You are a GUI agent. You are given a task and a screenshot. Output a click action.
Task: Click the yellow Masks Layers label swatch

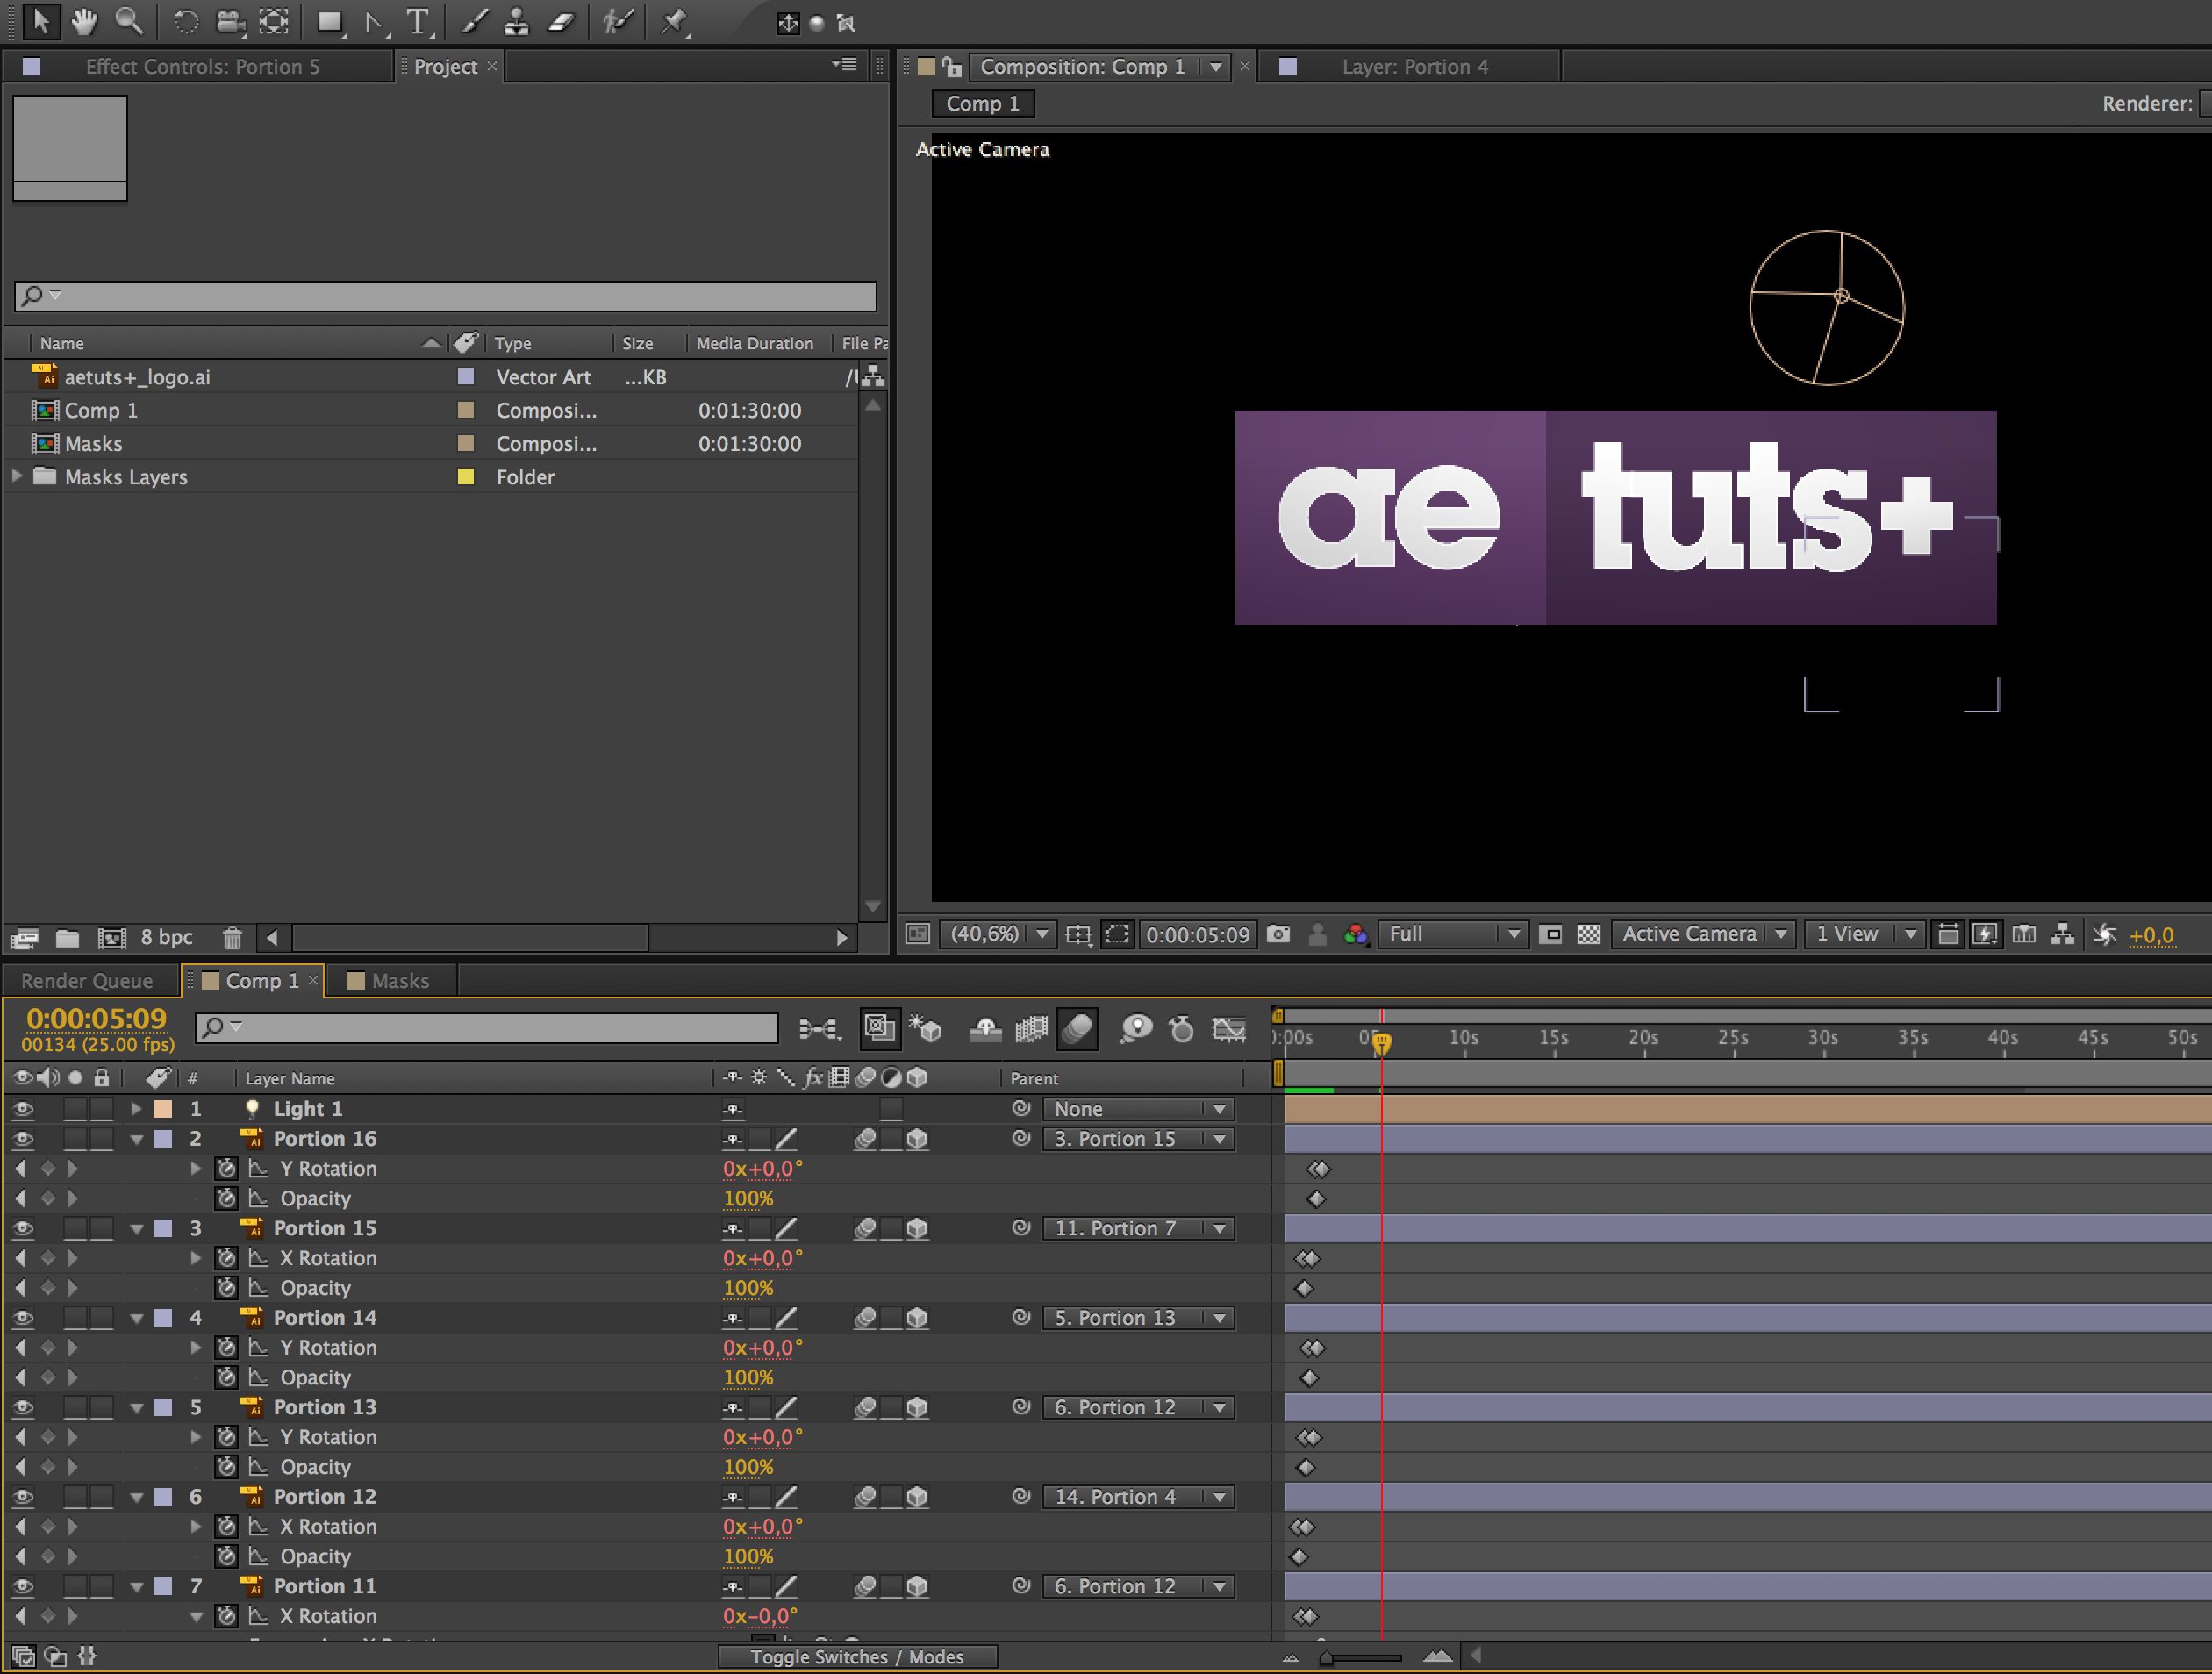[x=465, y=476]
